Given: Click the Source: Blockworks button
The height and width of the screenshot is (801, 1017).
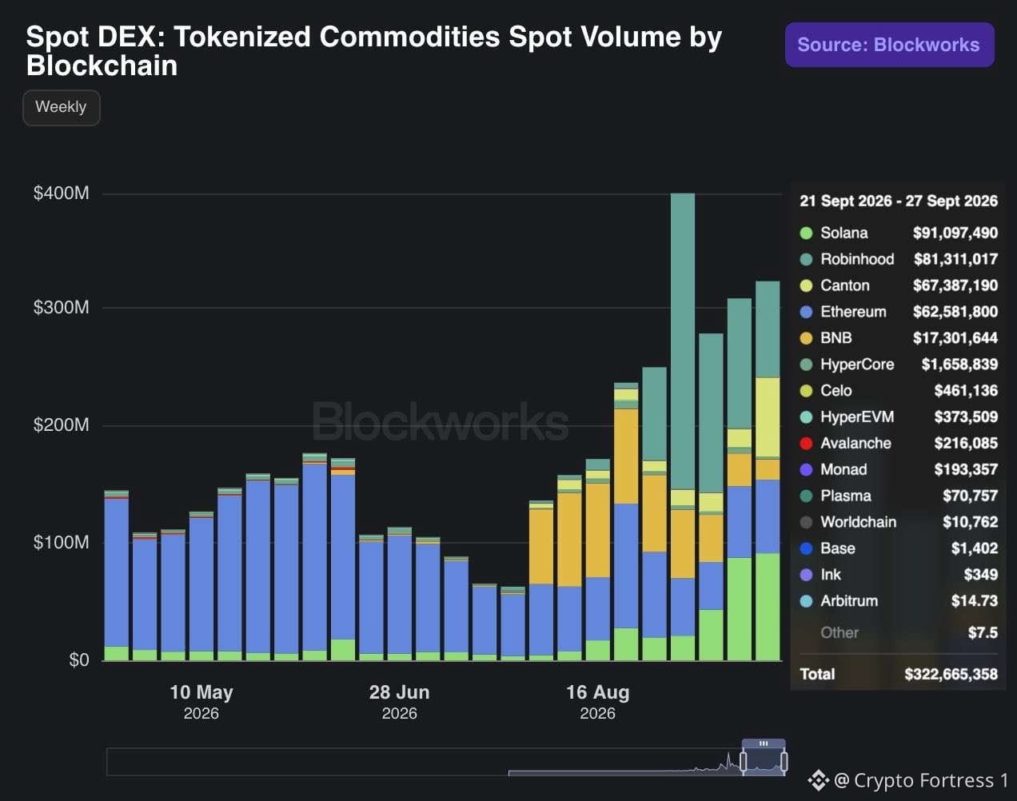Looking at the screenshot, I should point(889,45).
